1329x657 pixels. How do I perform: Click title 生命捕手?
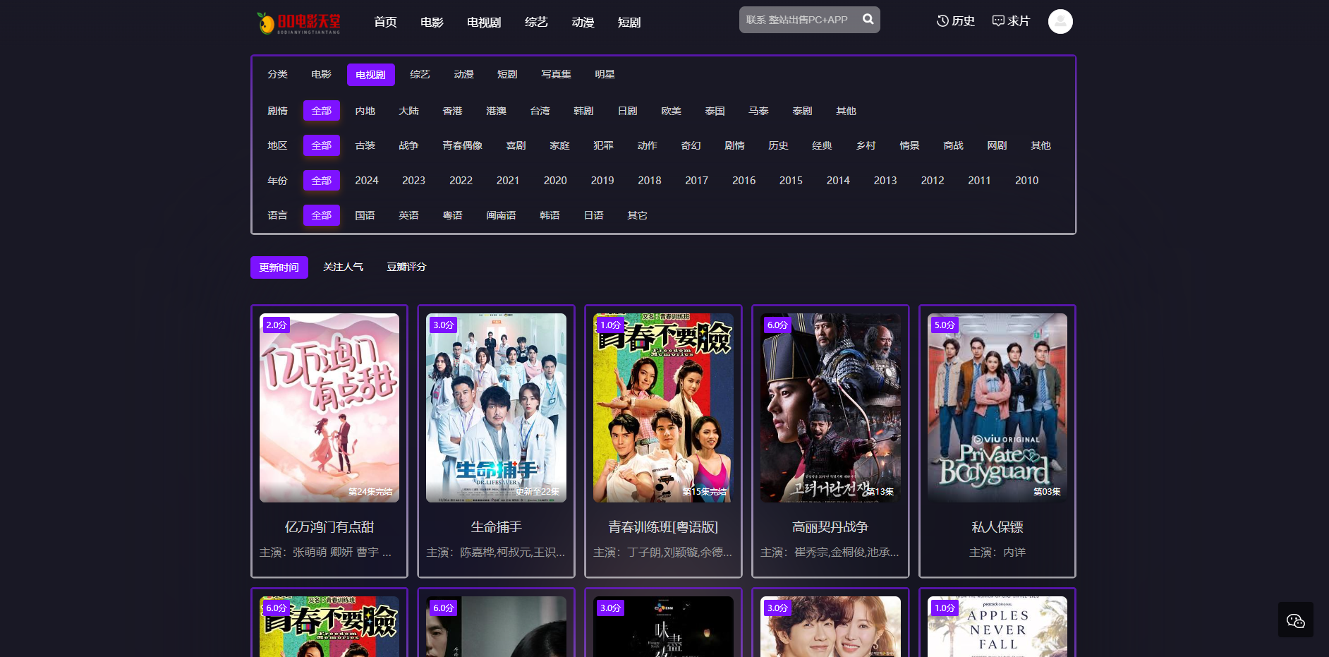[497, 527]
